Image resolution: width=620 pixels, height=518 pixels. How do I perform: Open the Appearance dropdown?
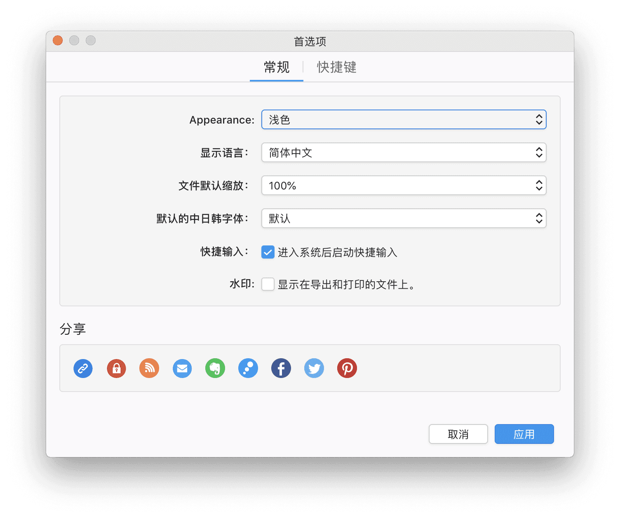click(404, 119)
